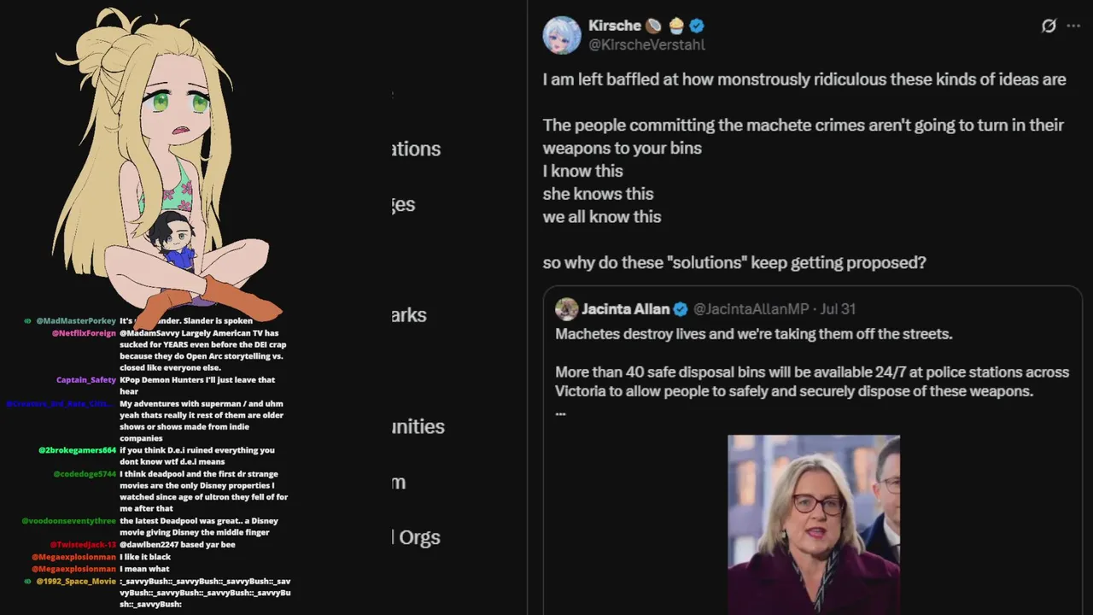Viewport: 1093px width, 615px height.
Task: Open Kirsche's profile avatar picture
Action: pyautogui.click(x=562, y=35)
